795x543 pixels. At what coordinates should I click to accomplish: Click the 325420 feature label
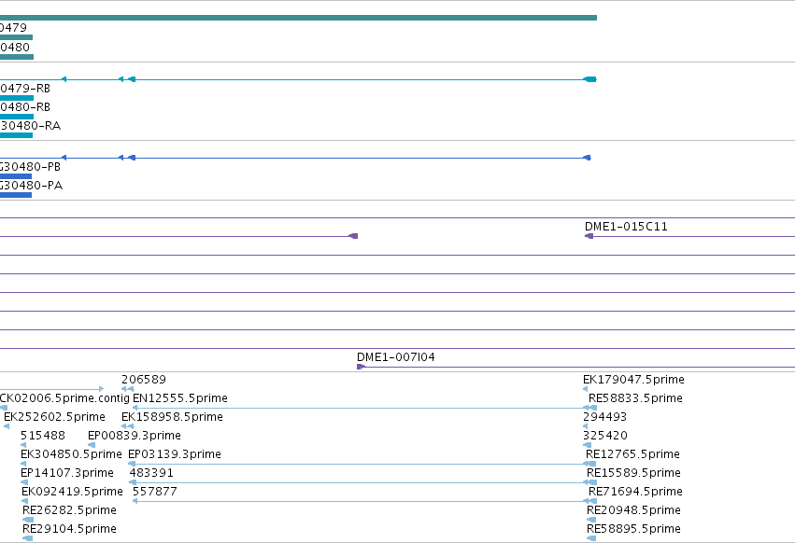[x=605, y=436]
